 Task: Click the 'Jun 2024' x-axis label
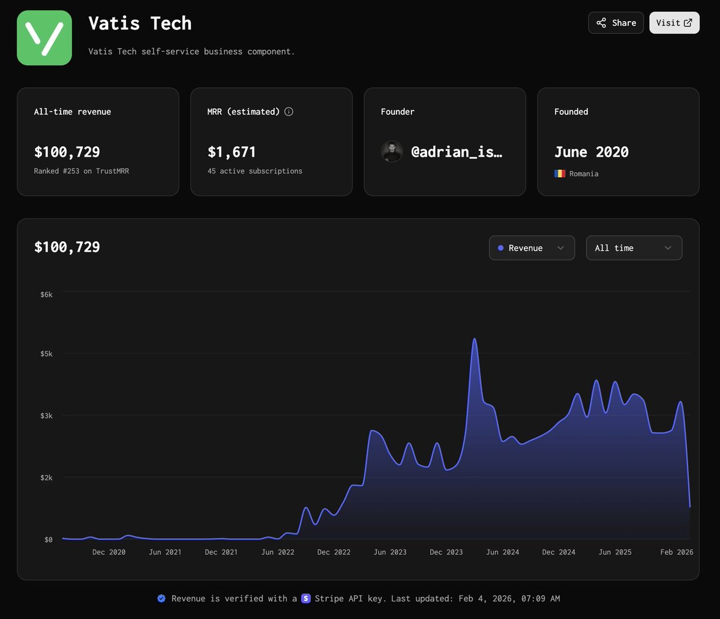[x=503, y=552]
